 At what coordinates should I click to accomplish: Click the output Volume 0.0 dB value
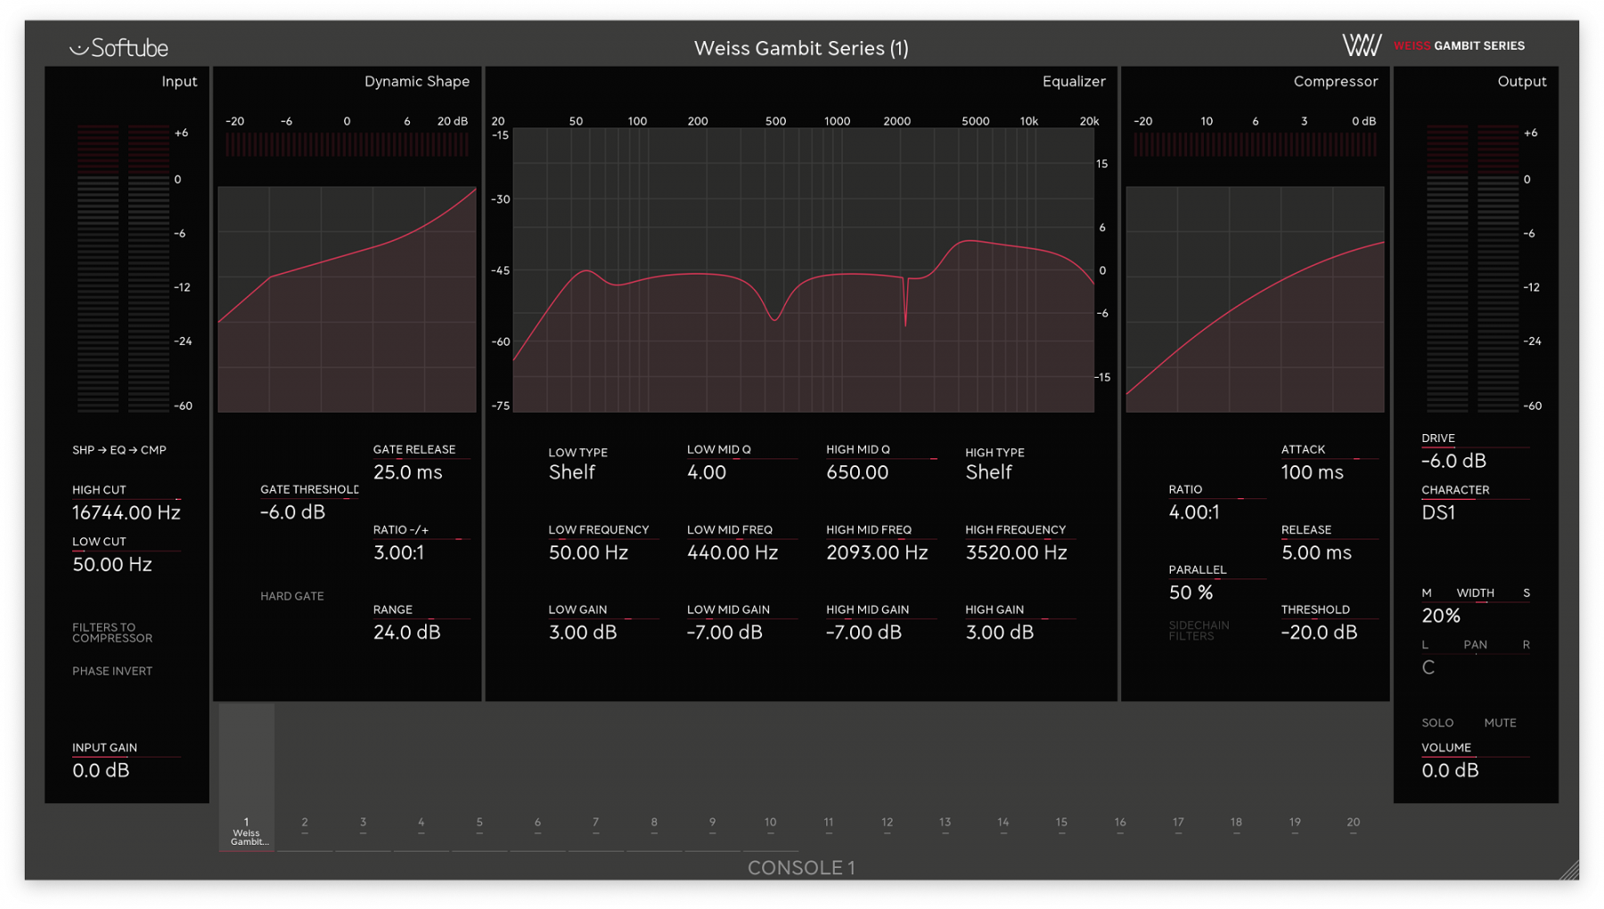pyautogui.click(x=1450, y=770)
